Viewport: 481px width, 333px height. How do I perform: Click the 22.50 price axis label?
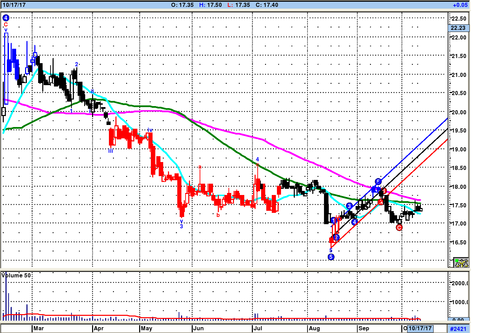(x=459, y=19)
